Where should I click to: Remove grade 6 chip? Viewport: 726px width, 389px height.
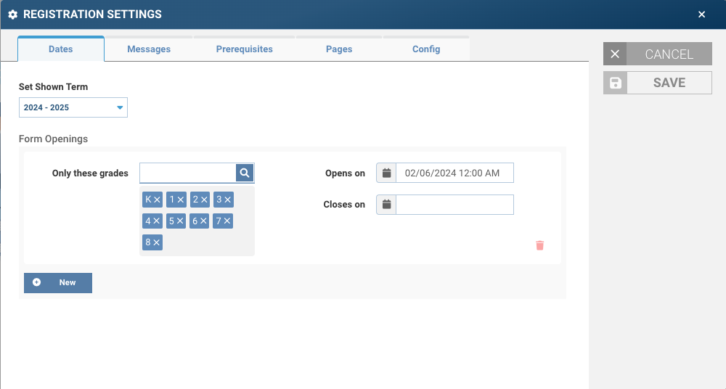[x=204, y=221]
